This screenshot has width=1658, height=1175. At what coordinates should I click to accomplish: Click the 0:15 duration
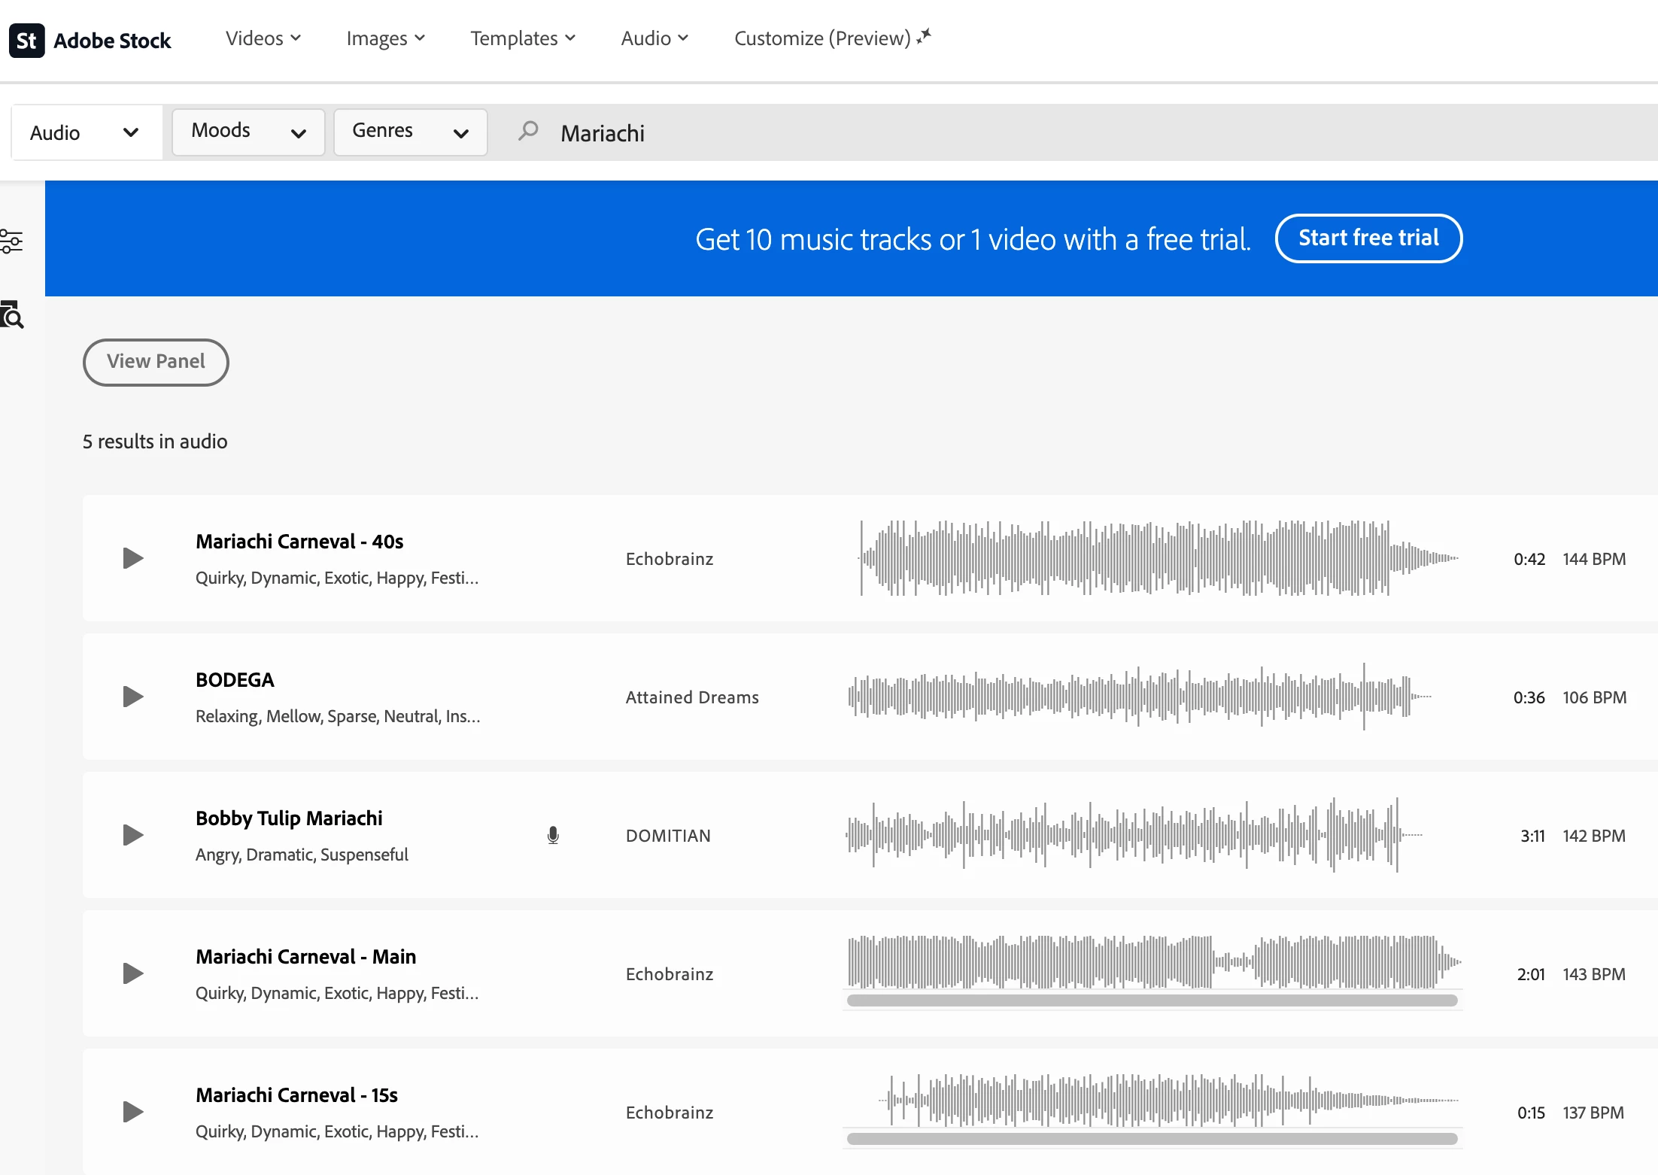click(1531, 1113)
